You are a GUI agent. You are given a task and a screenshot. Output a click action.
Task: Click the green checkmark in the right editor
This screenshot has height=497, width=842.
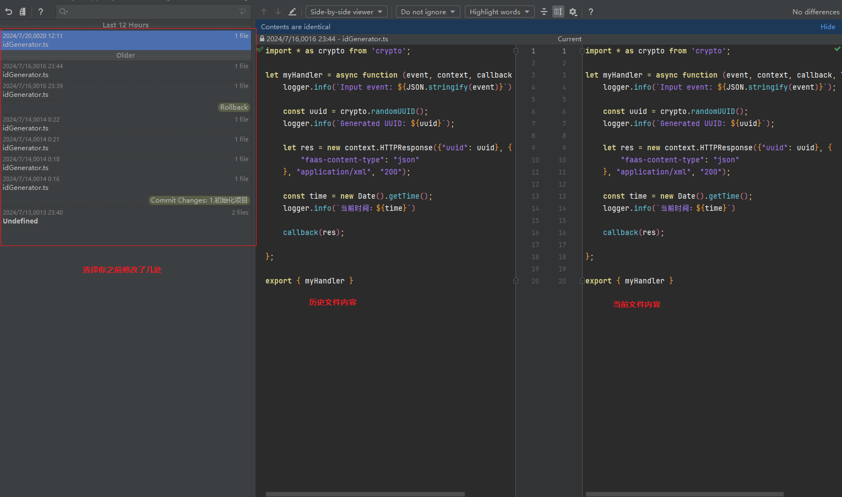[x=837, y=49]
